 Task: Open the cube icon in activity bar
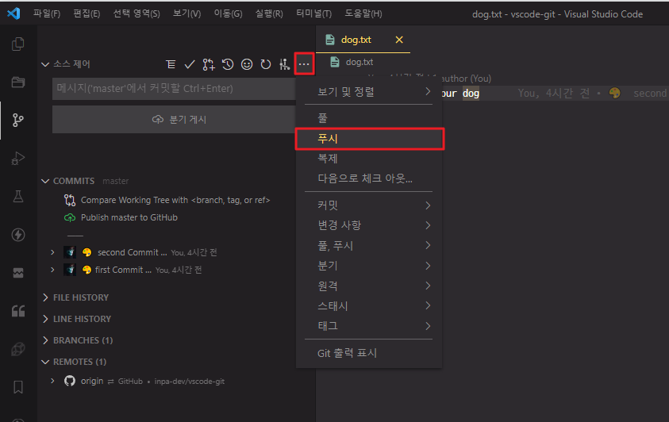click(x=18, y=349)
